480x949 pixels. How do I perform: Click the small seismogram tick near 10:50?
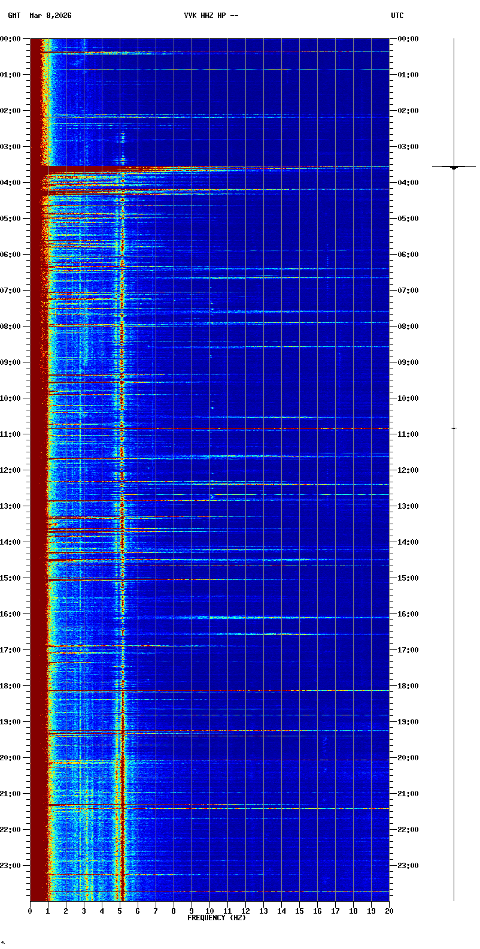[x=454, y=428]
